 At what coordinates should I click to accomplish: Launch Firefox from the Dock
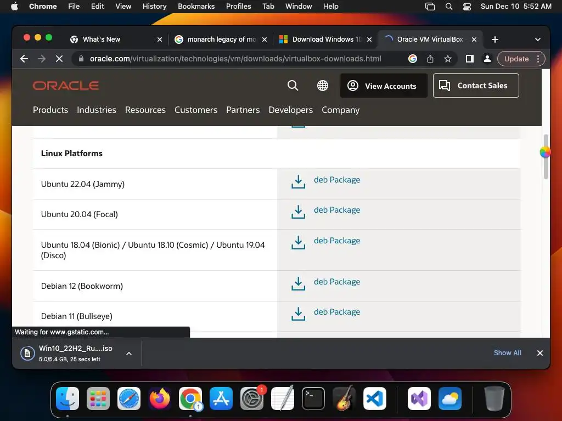click(160, 399)
